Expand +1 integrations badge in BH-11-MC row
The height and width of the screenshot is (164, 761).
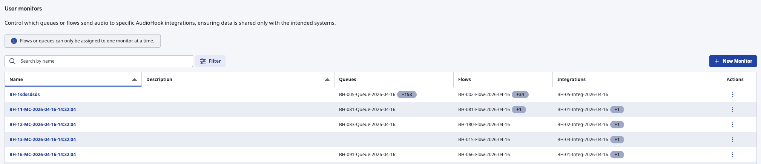point(617,110)
